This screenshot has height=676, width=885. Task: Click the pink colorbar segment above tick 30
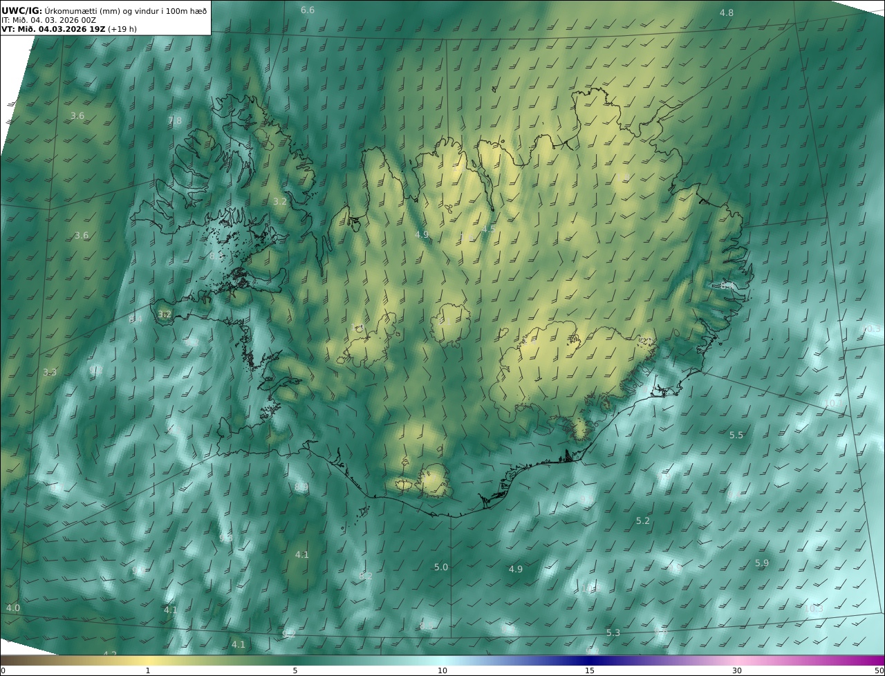pyautogui.click(x=737, y=660)
